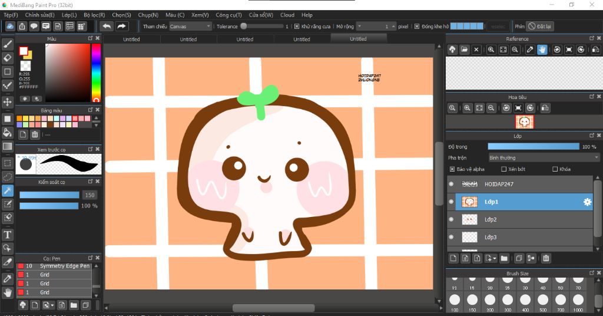Open the Bộ lọc(R) menu
The height and width of the screenshot is (316, 603).
94,15
